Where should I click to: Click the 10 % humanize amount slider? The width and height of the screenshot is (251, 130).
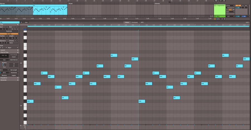pos(4,73)
